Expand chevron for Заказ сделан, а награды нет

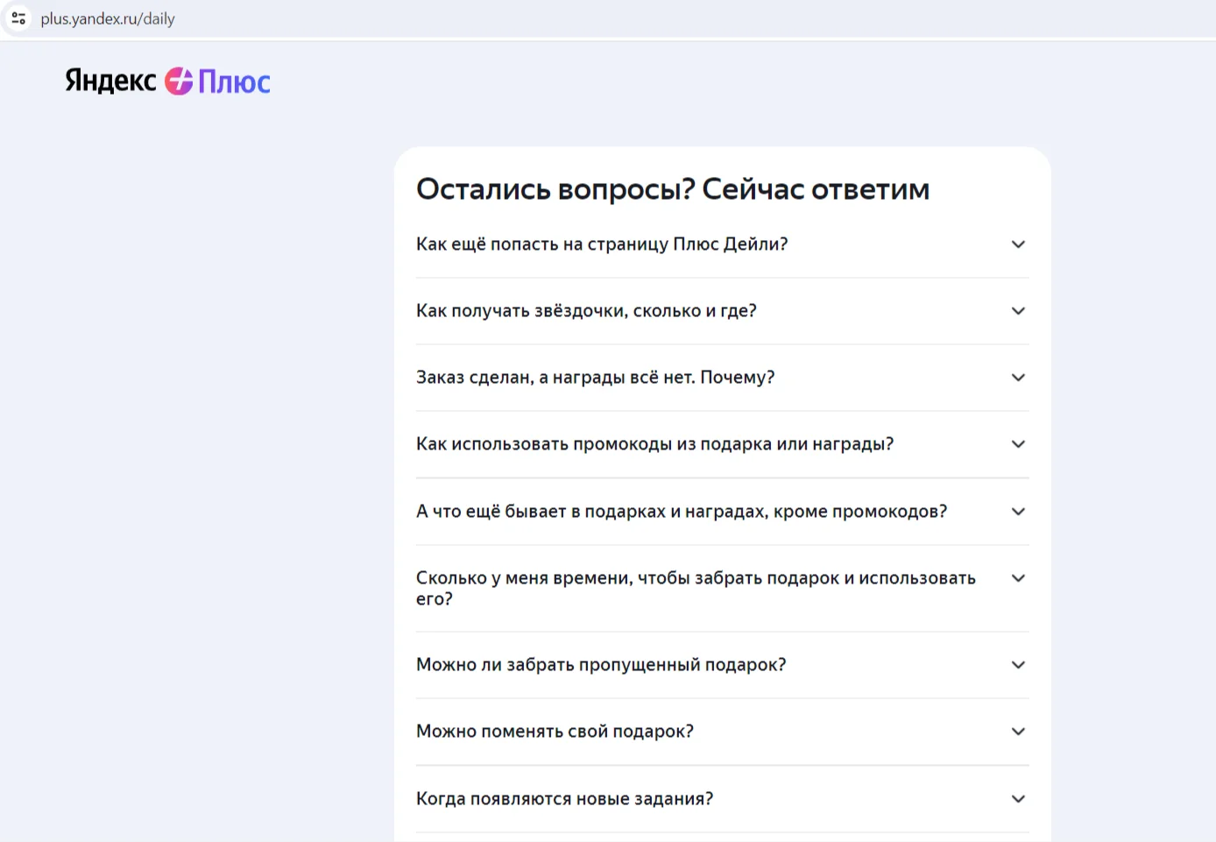(1018, 378)
